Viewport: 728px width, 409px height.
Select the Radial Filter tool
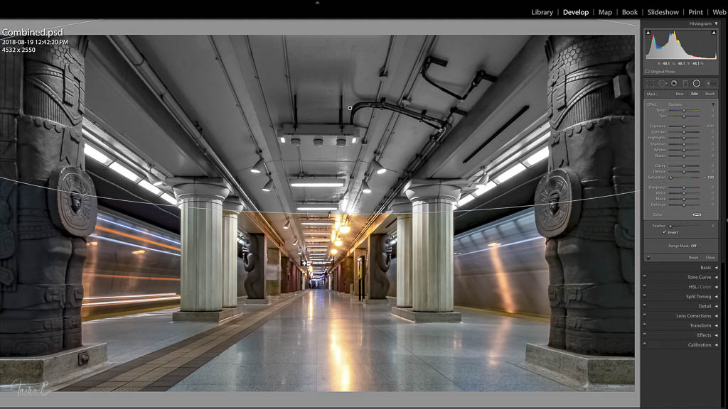click(697, 84)
